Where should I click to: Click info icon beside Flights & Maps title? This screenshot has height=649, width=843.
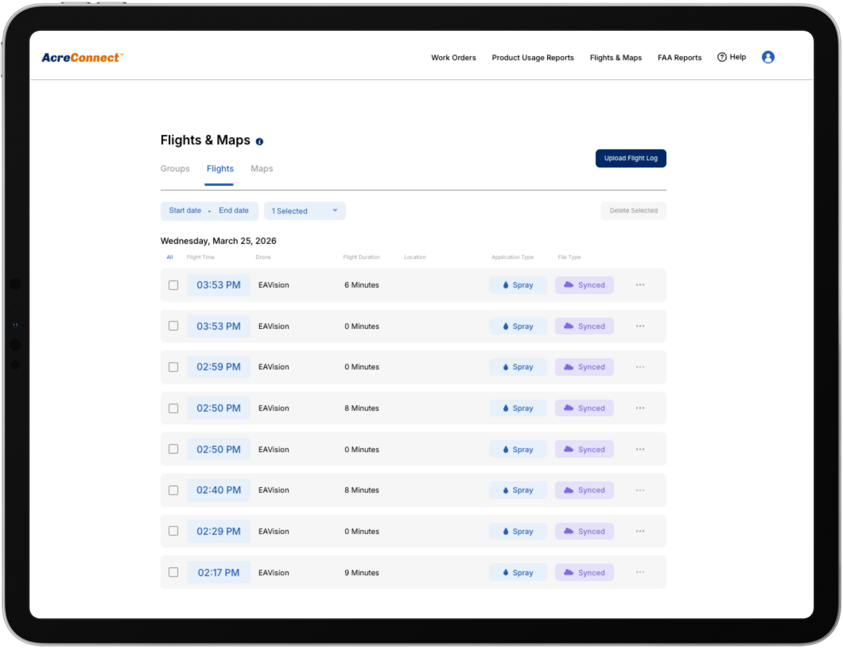click(259, 141)
